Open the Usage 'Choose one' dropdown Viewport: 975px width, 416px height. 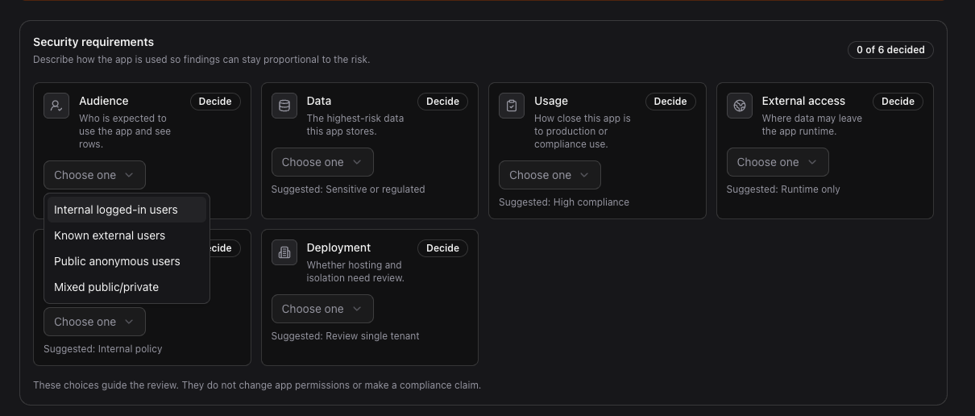coord(550,175)
